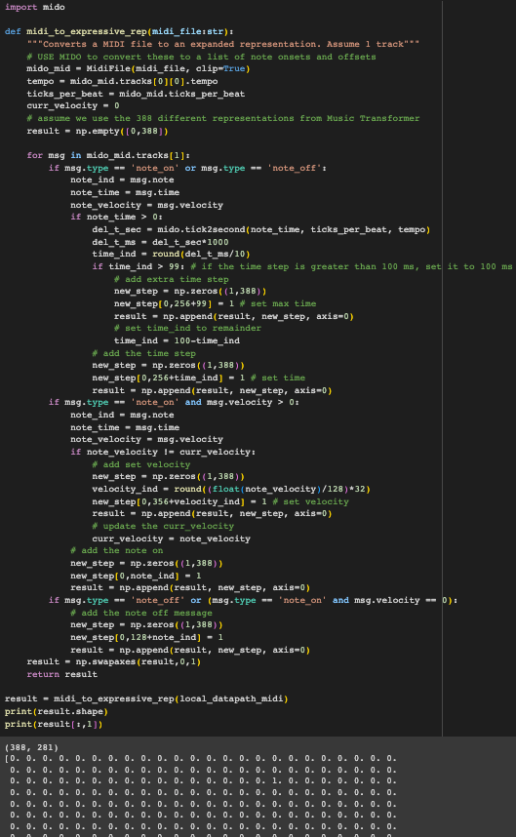The height and width of the screenshot is (837, 516).
Task: Click the docstring 'Converts a MIDI file' line
Action: (x=223, y=44)
